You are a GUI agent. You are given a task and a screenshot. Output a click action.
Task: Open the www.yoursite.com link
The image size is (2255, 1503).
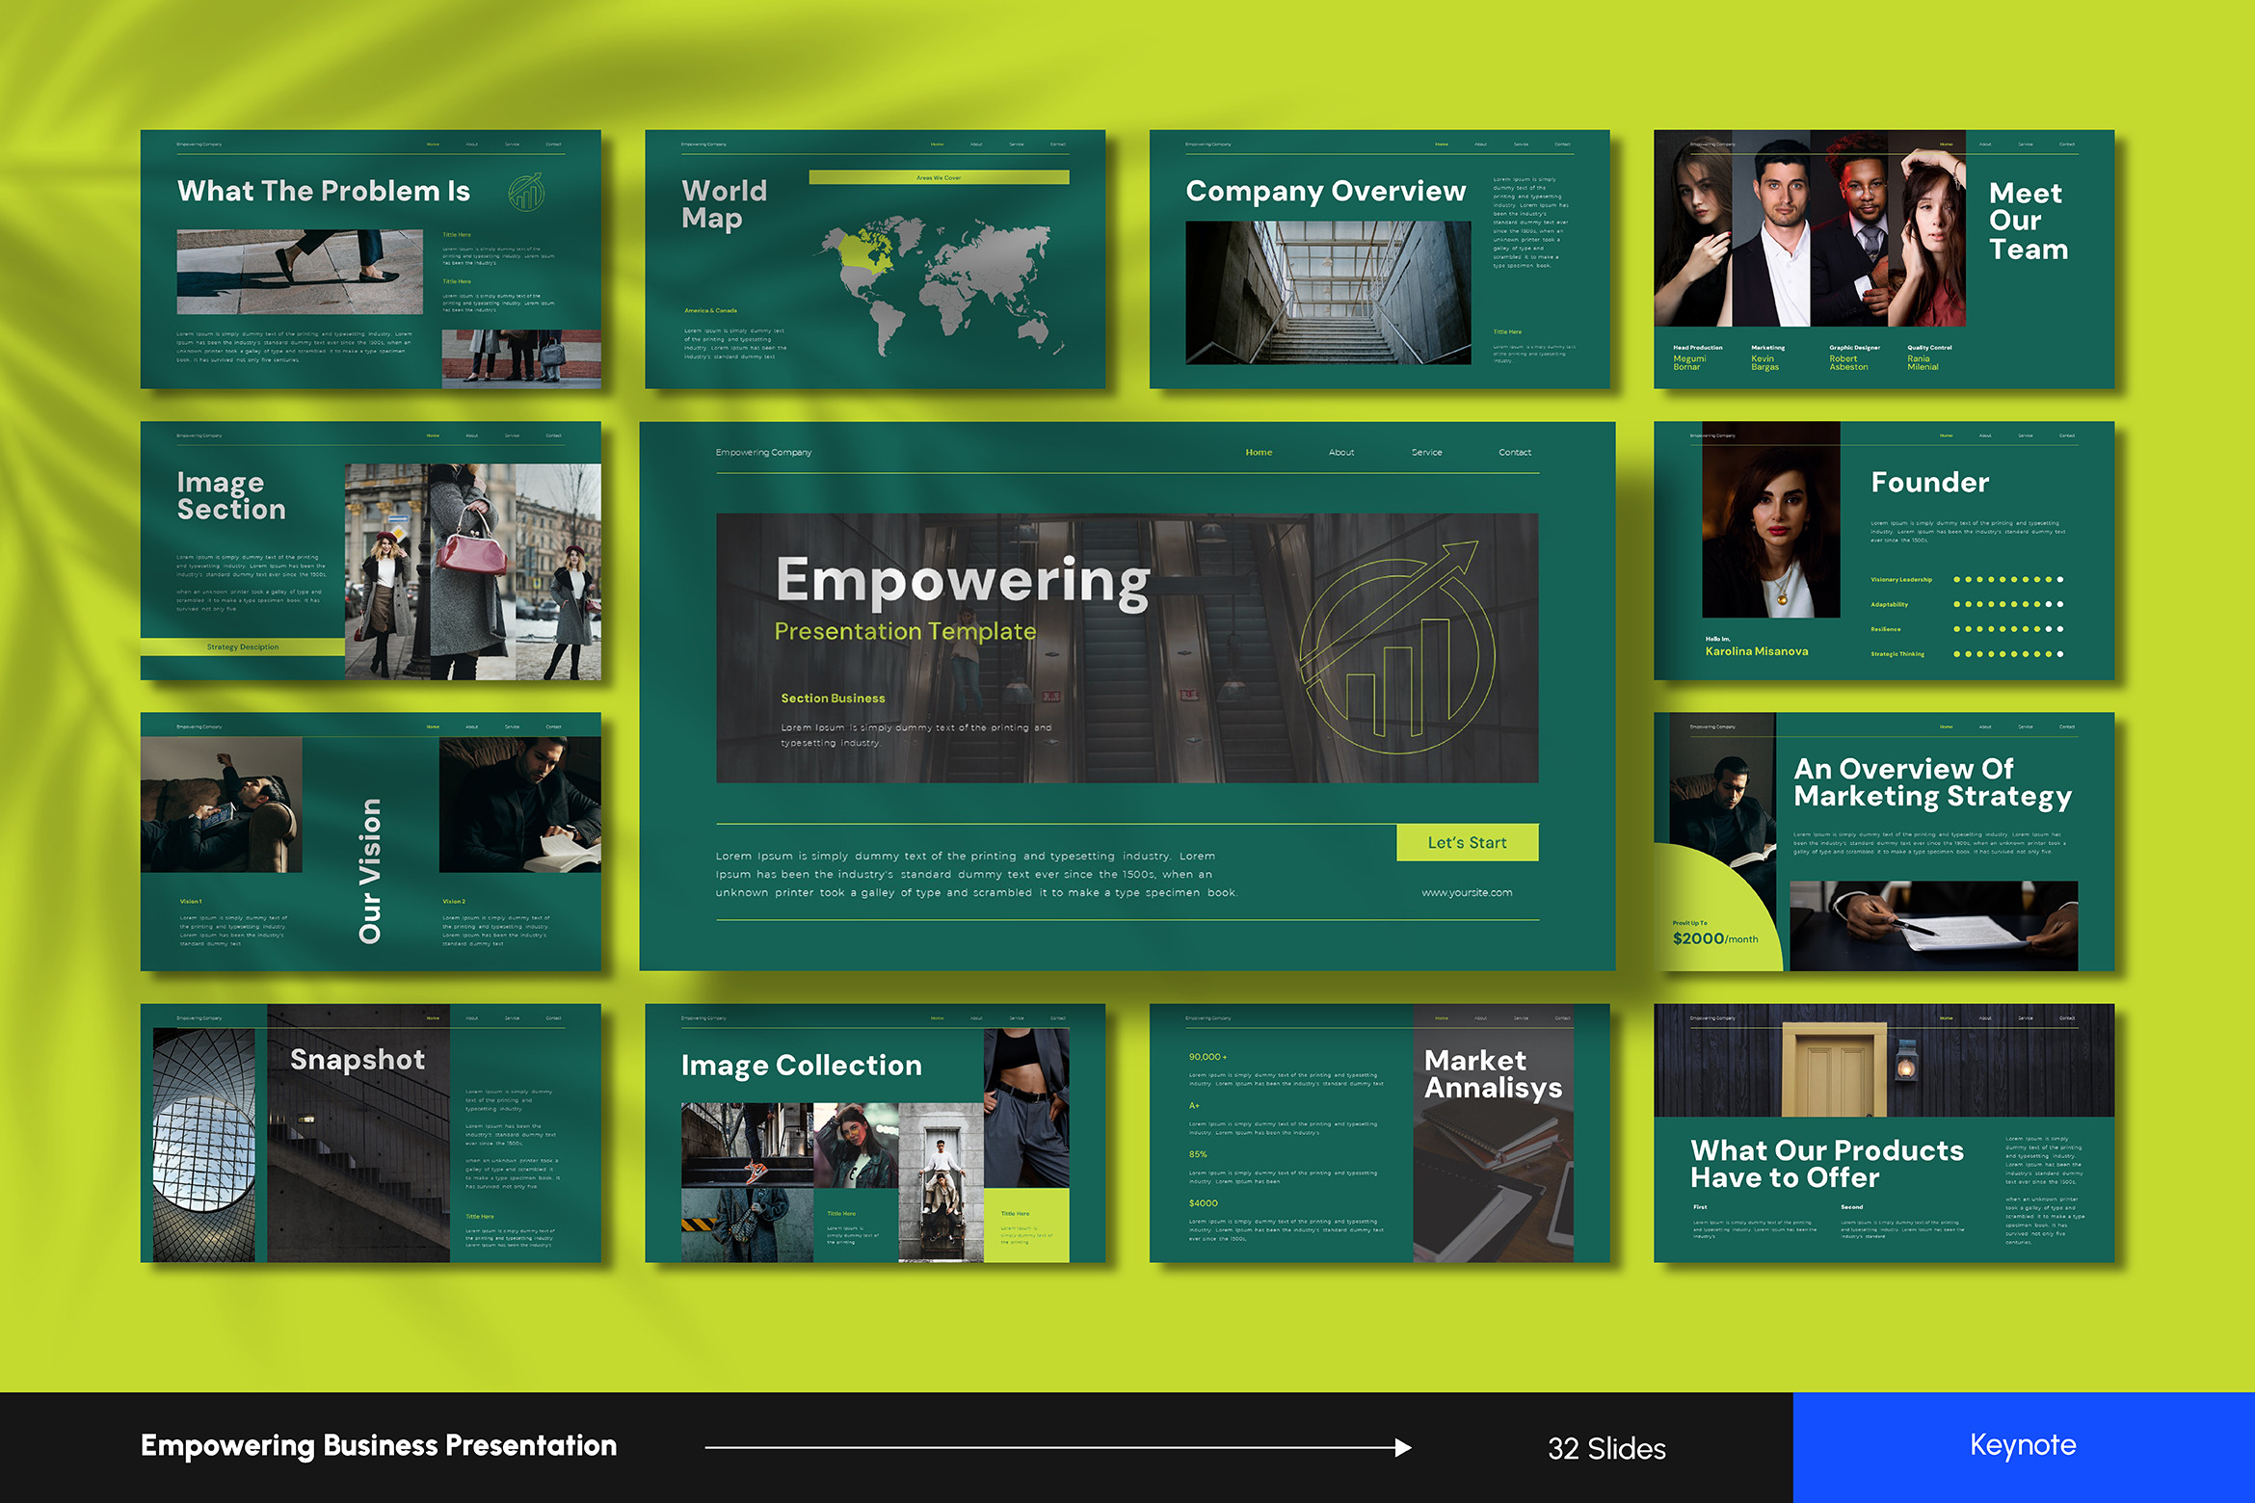click(x=1467, y=893)
